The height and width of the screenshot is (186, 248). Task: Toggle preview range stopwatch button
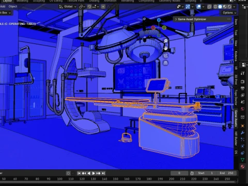[192, 173]
